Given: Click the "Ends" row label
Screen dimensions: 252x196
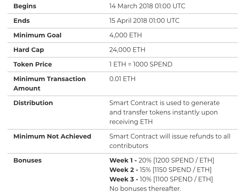Looking at the screenshot, I should [x=22, y=21].
